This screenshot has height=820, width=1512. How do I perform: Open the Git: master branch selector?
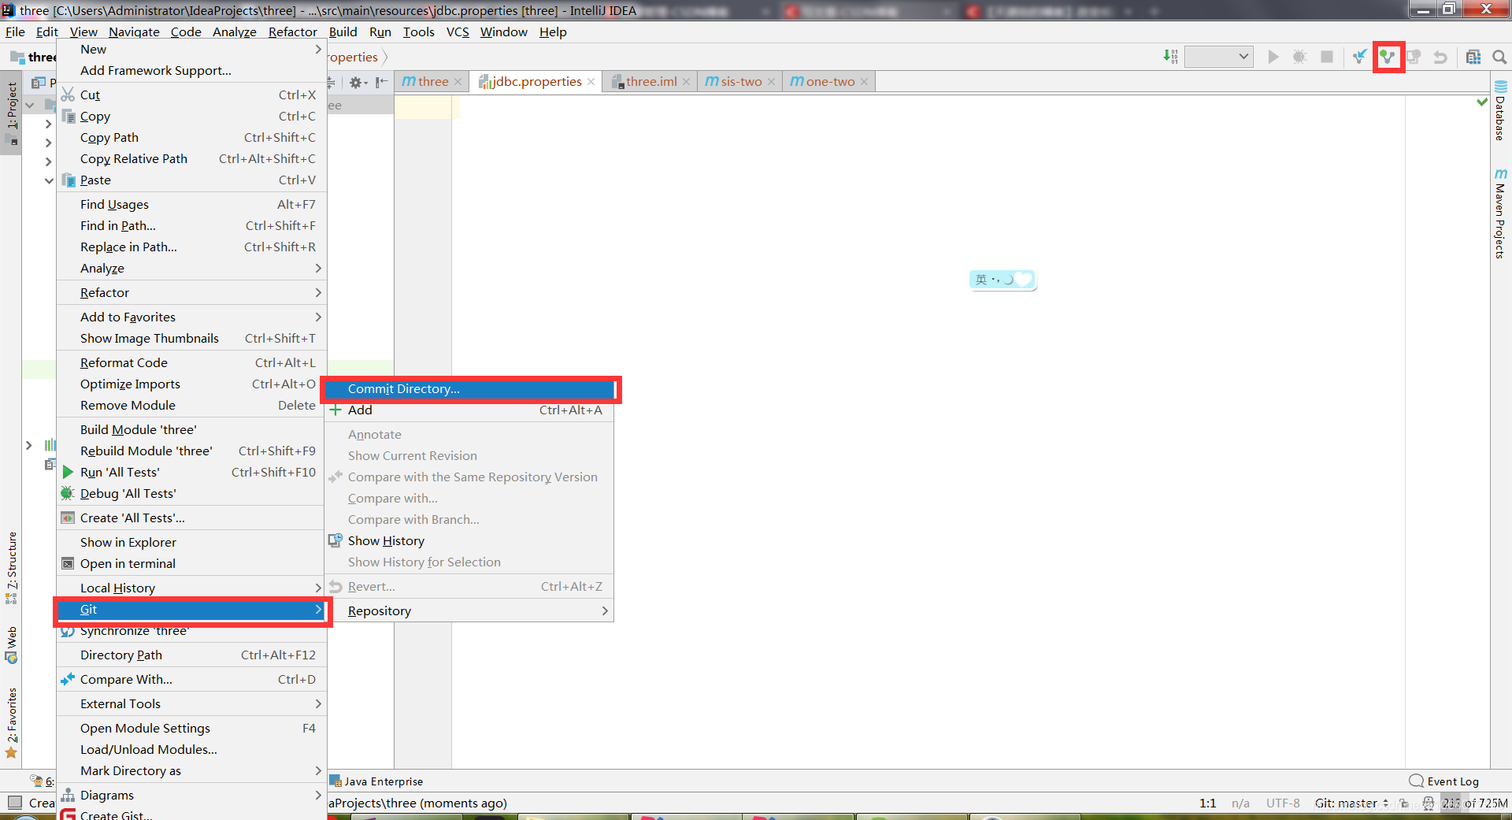tap(1351, 803)
